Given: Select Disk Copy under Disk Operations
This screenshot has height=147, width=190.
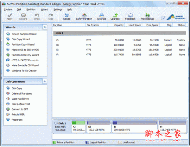Looking at the screenshot, I should (x=17, y=88).
